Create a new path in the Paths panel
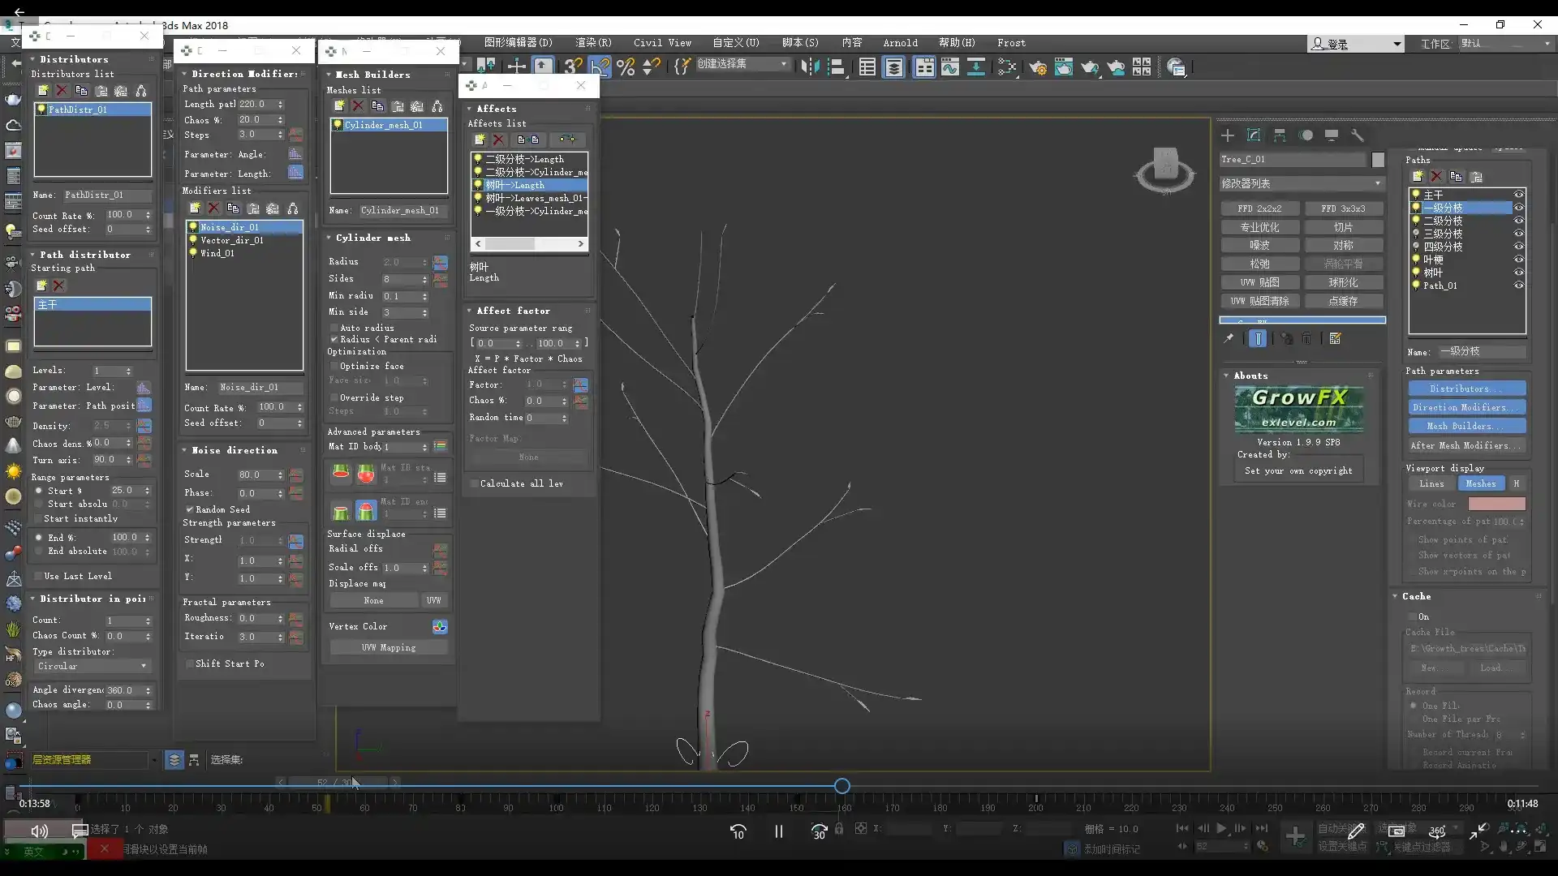Screen dimensions: 1558x876 coord(1420,176)
